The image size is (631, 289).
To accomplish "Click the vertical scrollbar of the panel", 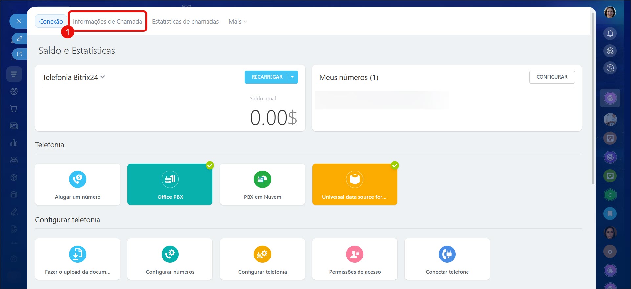I will click(x=593, y=98).
